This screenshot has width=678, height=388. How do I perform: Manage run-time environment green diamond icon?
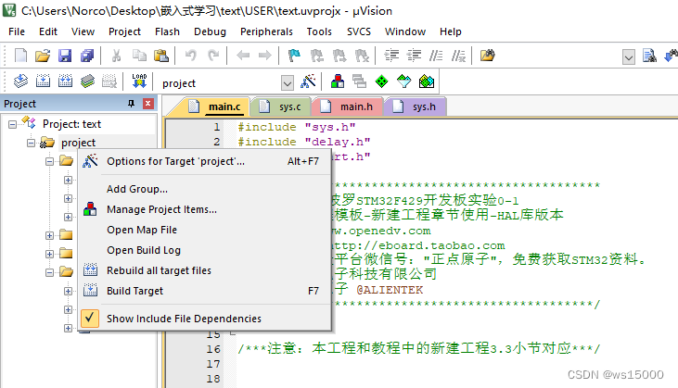tap(382, 81)
